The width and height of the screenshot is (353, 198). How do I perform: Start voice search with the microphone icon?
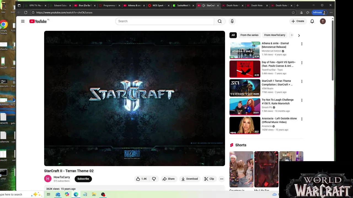(232, 21)
